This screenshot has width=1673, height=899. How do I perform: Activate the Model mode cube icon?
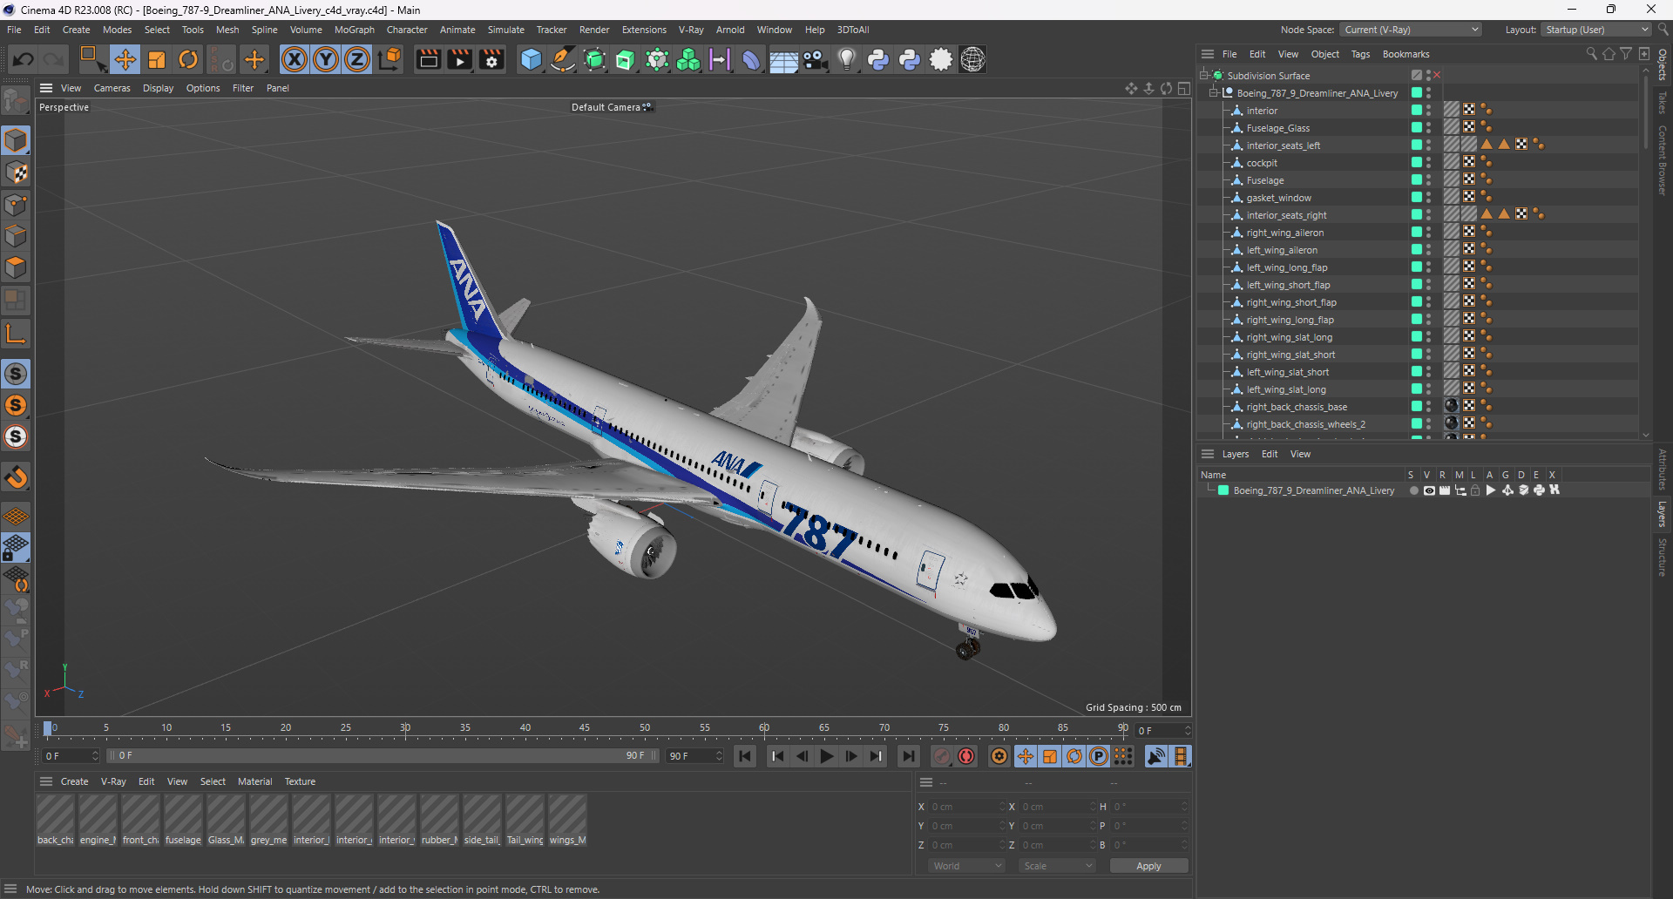(x=16, y=140)
